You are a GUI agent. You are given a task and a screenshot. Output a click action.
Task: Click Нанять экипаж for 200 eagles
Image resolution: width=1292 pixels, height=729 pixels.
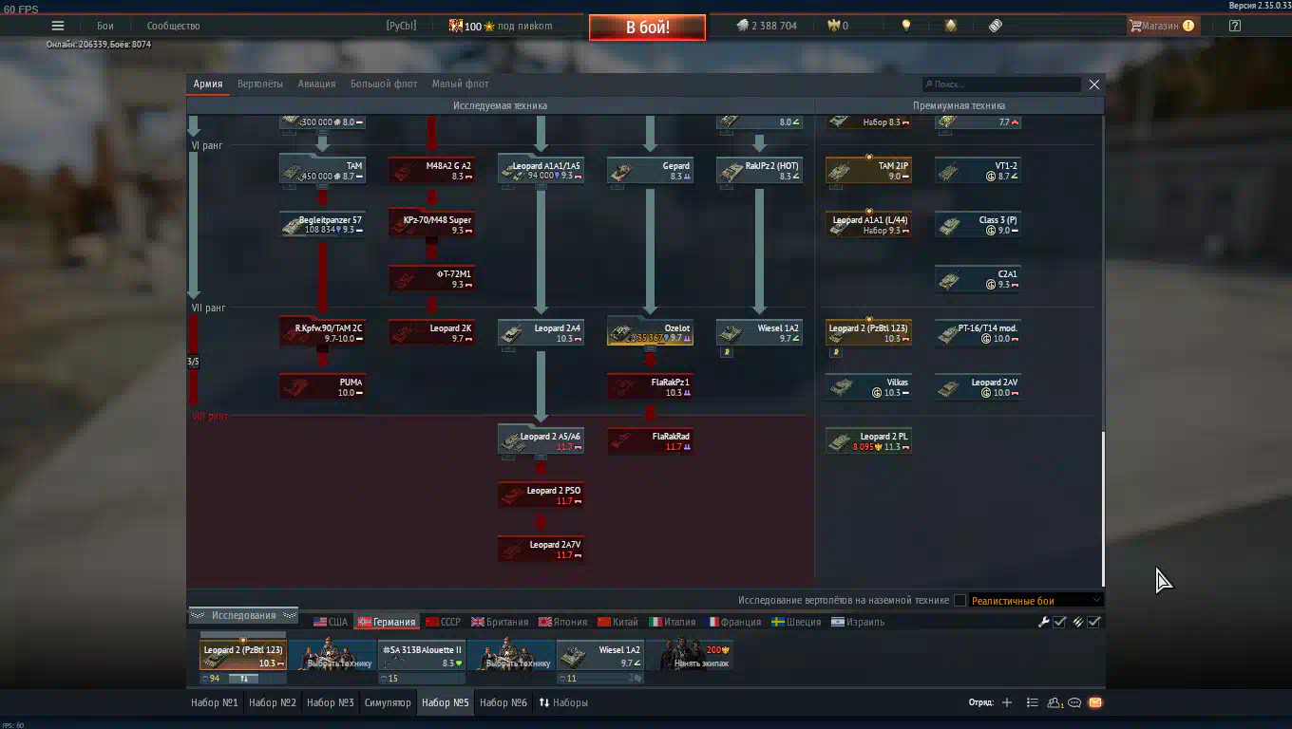[x=701, y=656]
